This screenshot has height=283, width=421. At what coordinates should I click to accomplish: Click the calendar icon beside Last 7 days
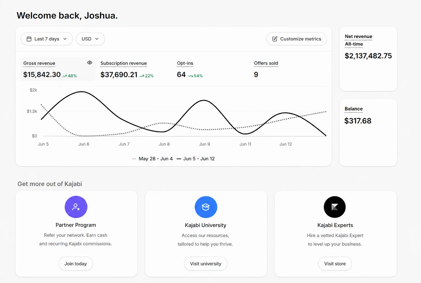29,39
